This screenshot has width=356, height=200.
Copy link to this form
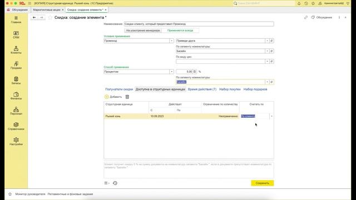(306, 17)
